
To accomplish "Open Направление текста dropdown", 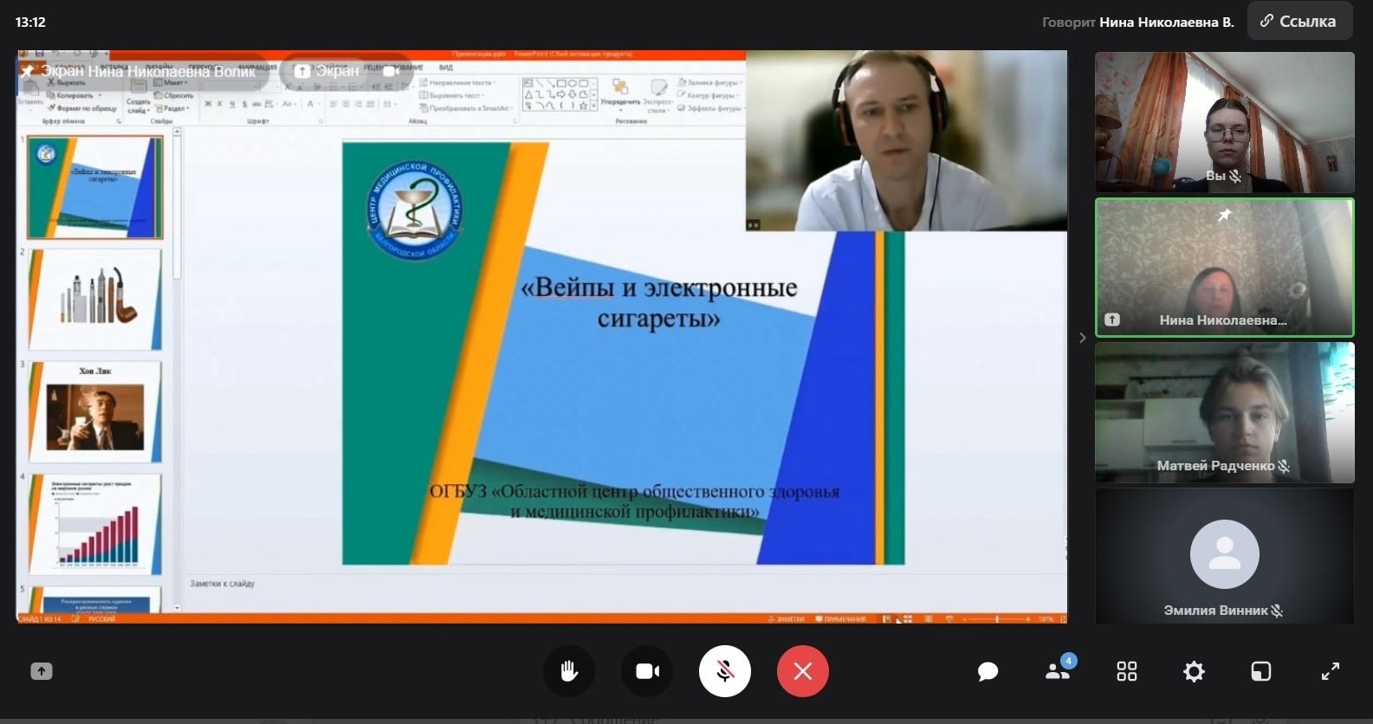I will pyautogui.click(x=456, y=82).
